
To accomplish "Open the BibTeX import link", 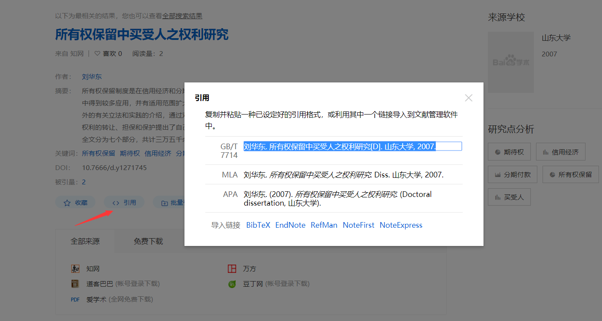I will point(258,225).
